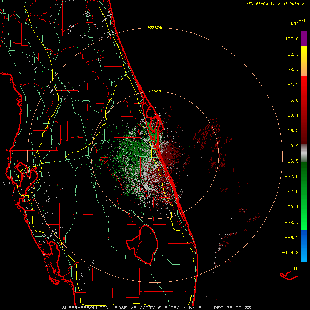This screenshot has height=310, width=310.
Task: Click the 45.6 velocity scale value
Action: pos(293,100)
